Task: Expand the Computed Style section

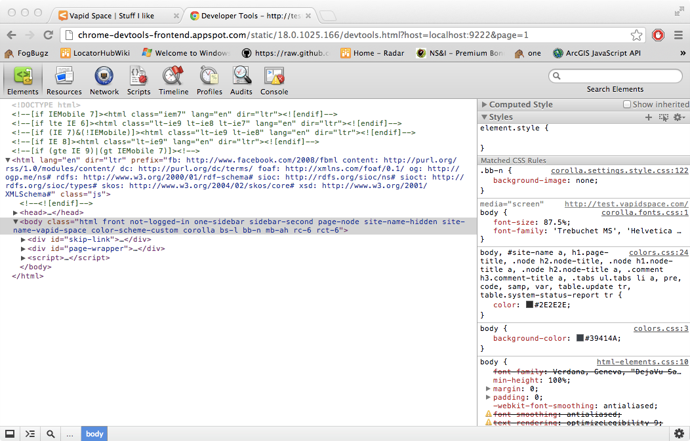Action: 484,105
